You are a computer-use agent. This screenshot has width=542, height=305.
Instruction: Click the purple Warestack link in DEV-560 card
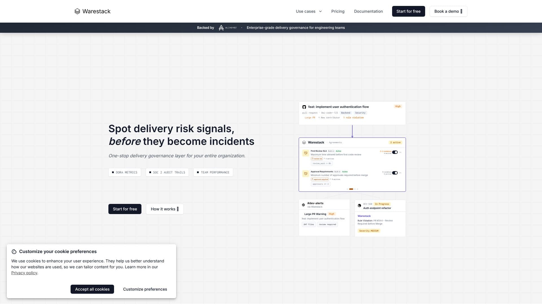(364, 216)
